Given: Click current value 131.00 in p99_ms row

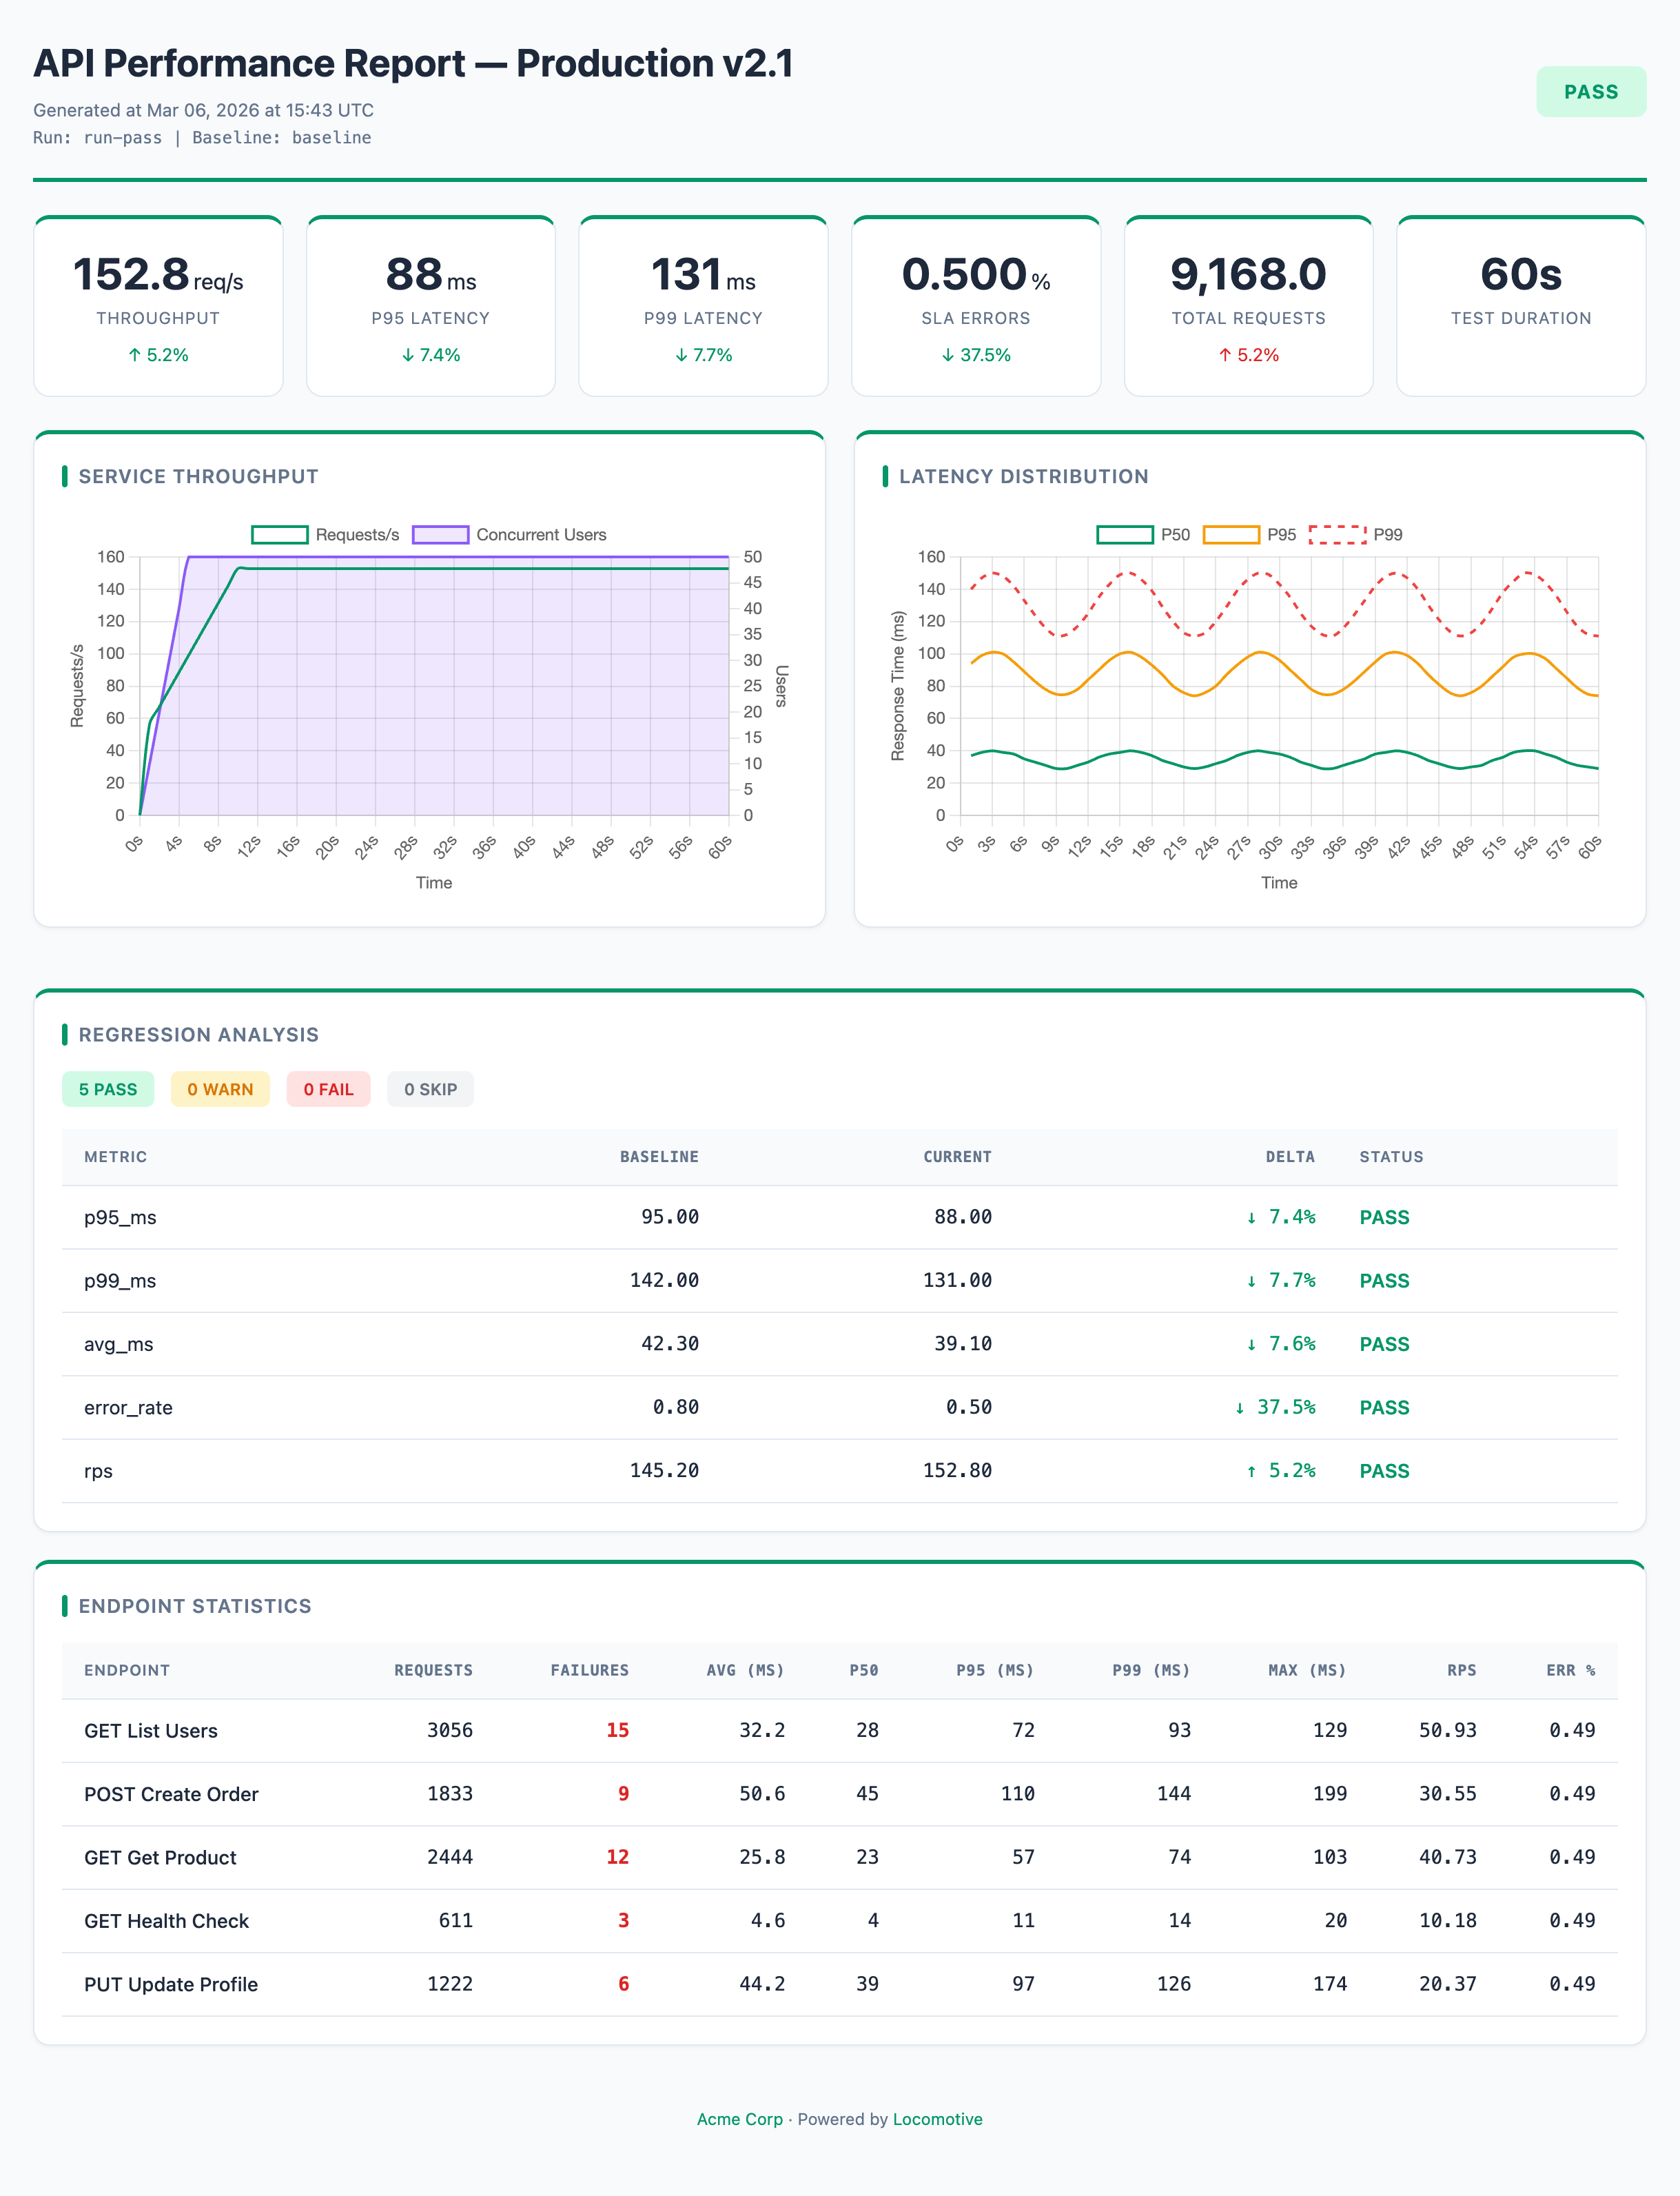Looking at the screenshot, I should (957, 1280).
